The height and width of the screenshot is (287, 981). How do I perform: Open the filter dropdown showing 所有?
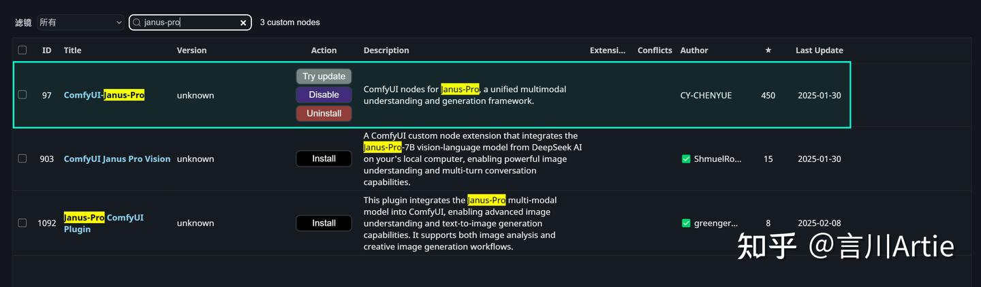point(81,22)
